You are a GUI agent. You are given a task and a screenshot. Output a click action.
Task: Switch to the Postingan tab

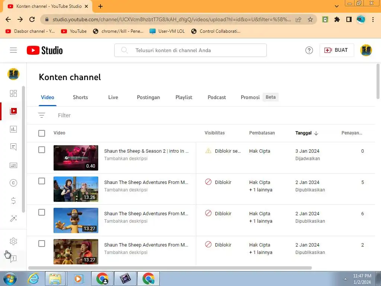(x=148, y=97)
